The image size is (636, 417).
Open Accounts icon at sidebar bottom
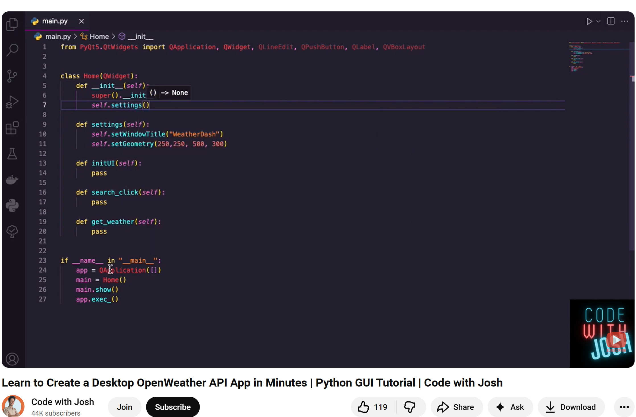click(12, 359)
